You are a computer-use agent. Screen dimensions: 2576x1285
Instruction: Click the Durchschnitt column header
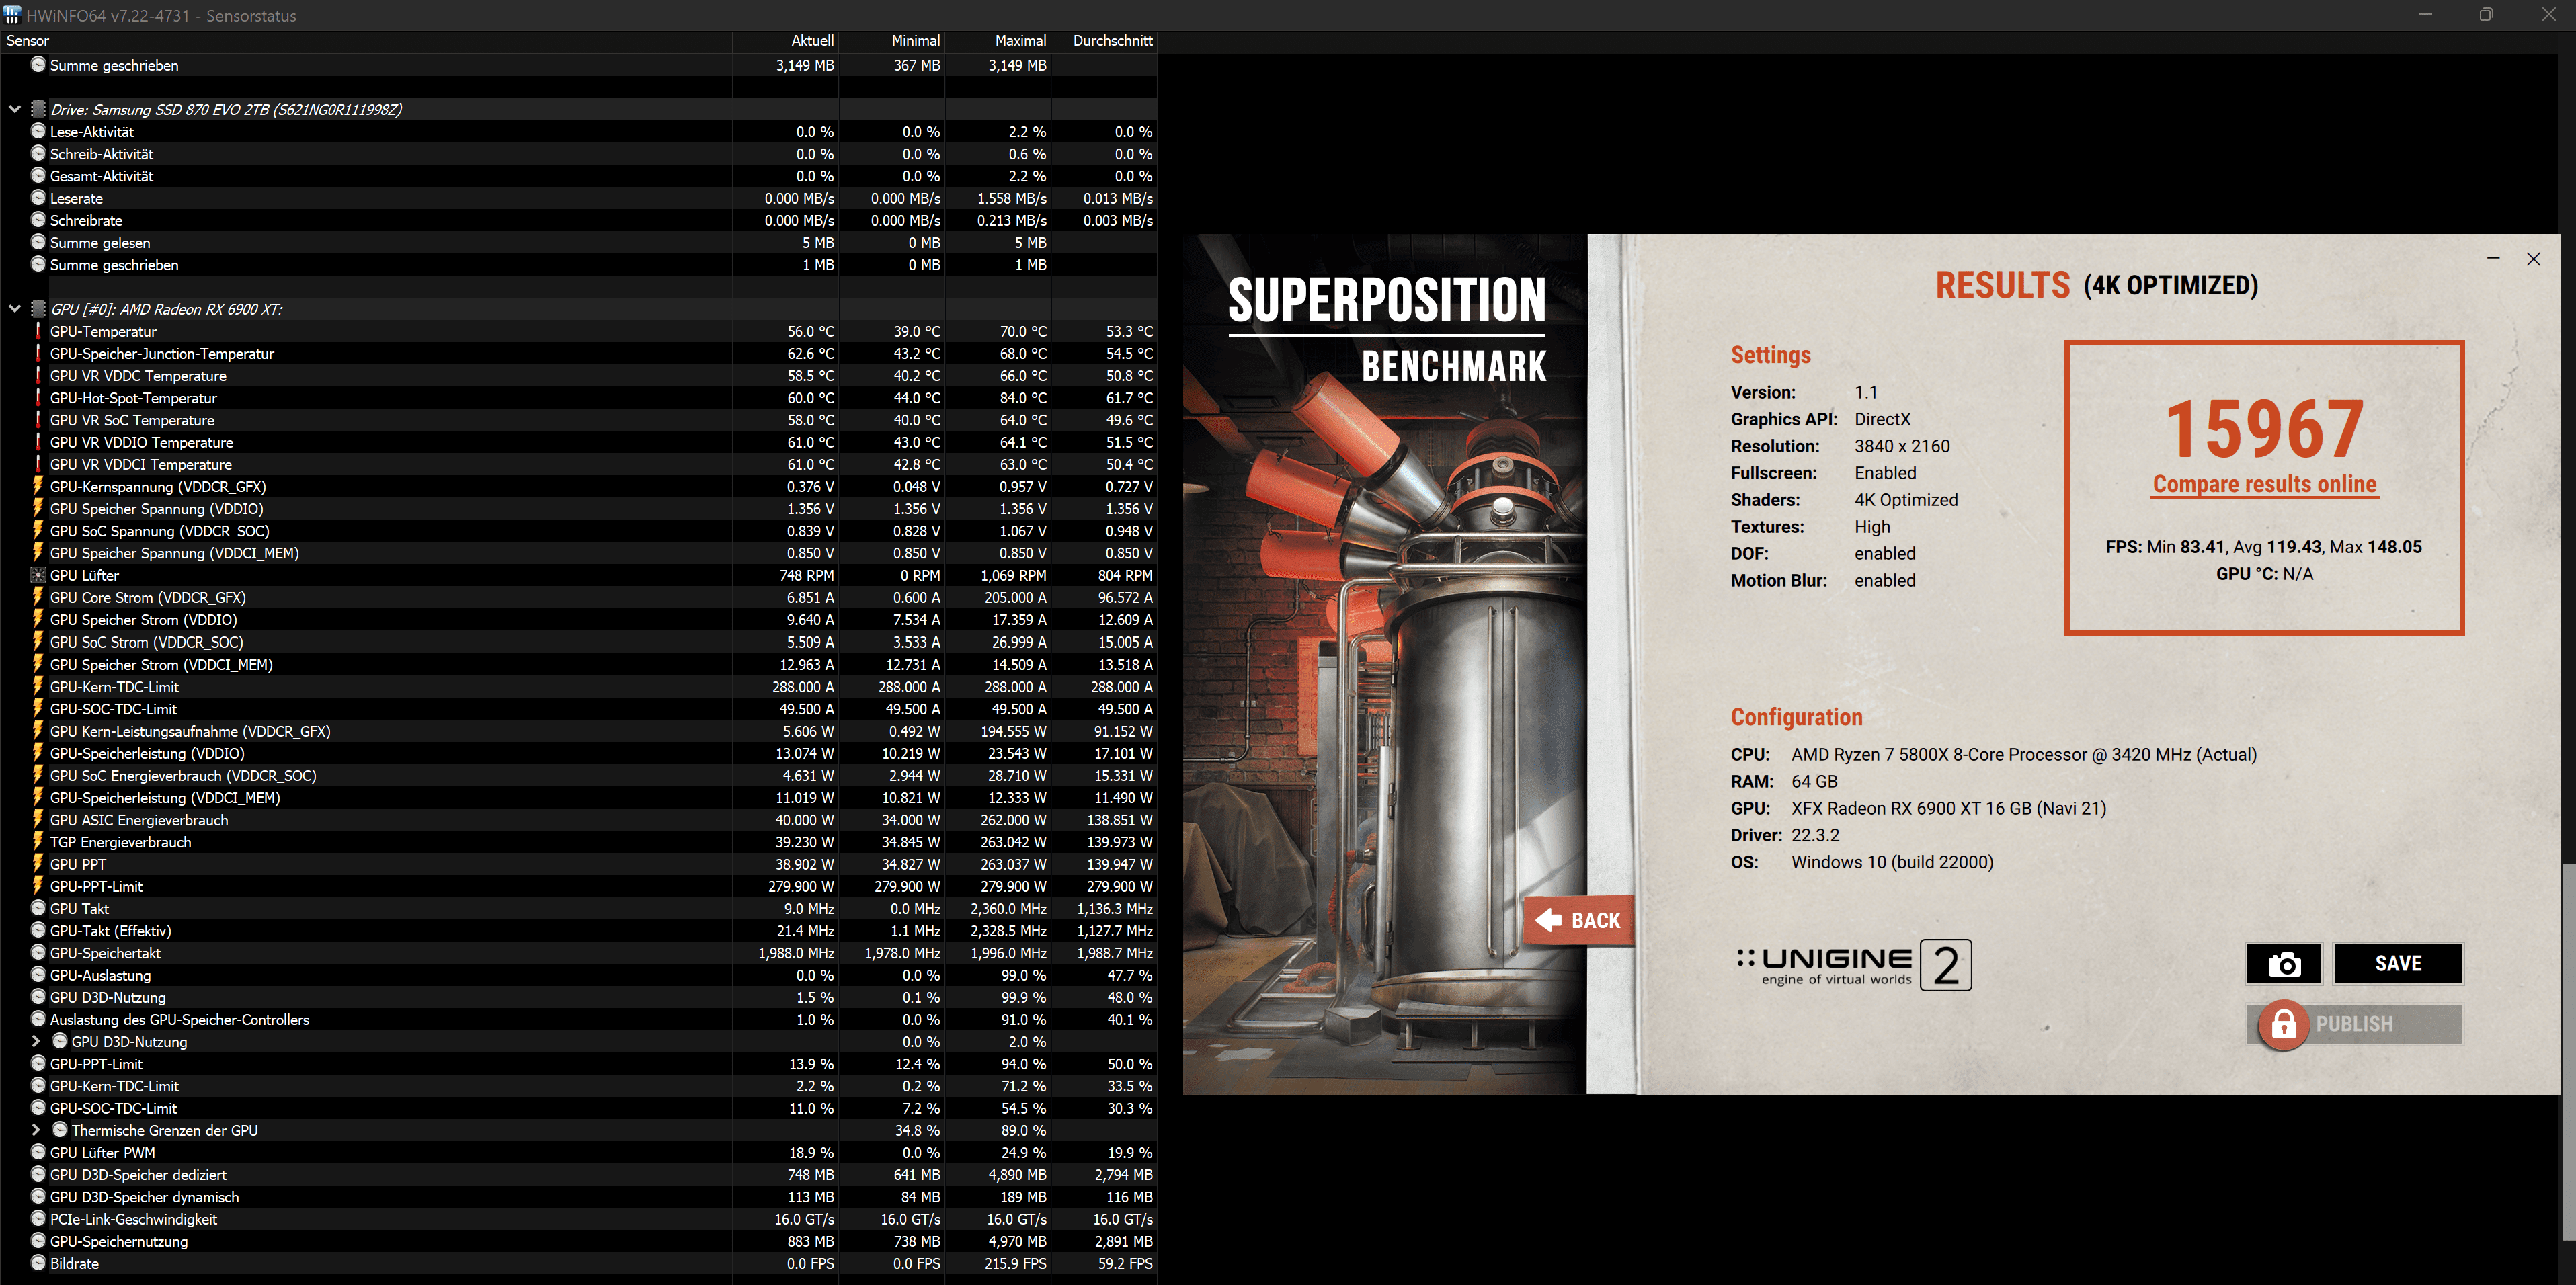[1105, 41]
